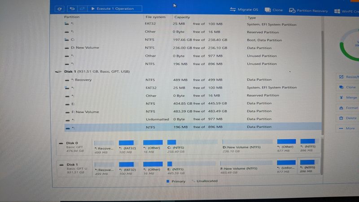
Task: Choose Clone in right side panel
Action: (x=347, y=87)
